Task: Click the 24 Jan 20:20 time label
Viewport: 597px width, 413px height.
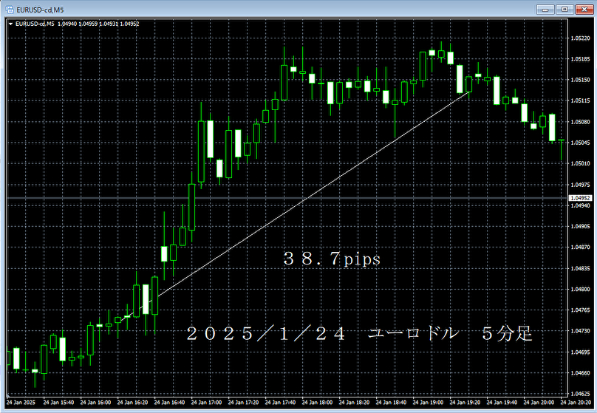Action: pos(576,403)
